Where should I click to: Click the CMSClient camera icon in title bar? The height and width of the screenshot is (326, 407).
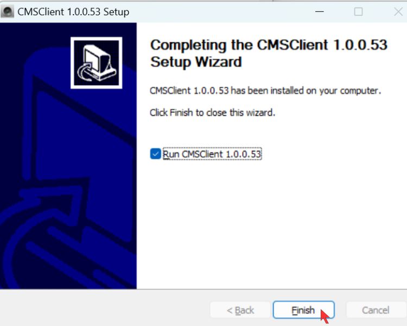(7, 12)
